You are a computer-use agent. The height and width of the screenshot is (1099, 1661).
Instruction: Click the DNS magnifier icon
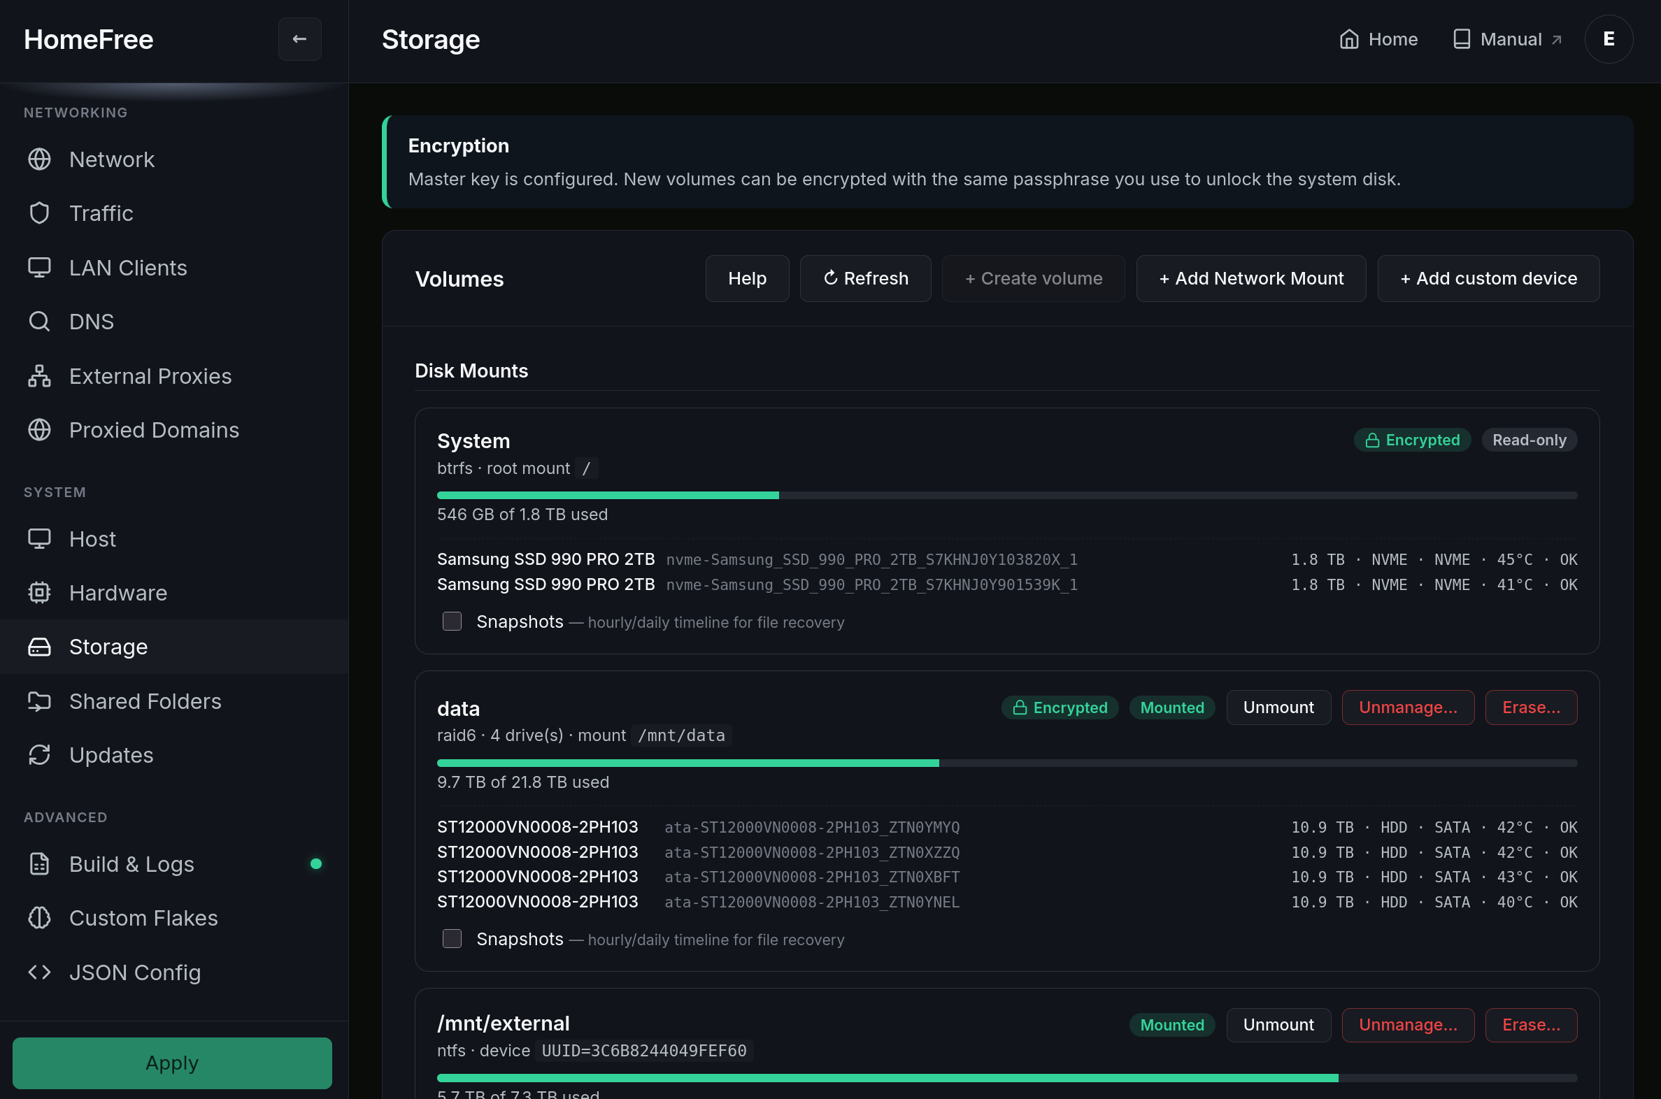(x=39, y=322)
